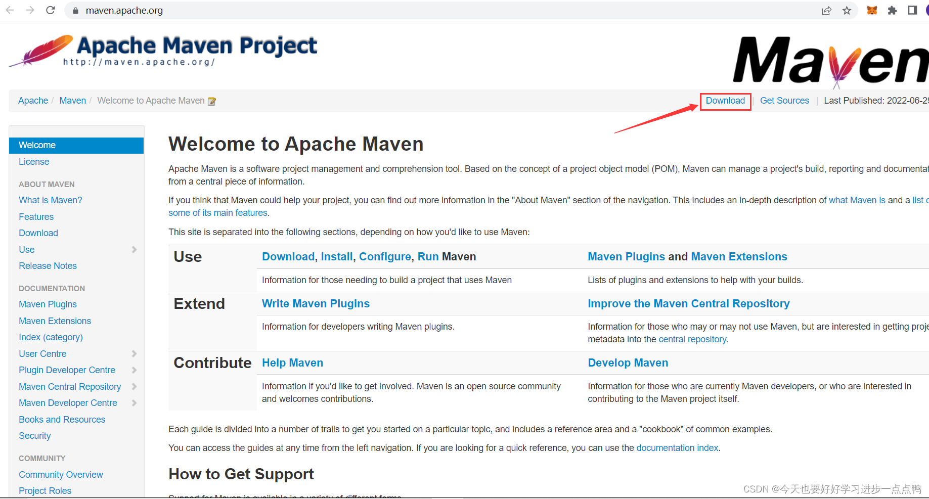
Task: Click the 'documentation index' link
Action: point(677,448)
